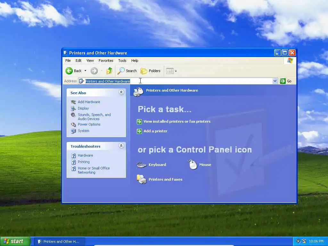This screenshot has height=246, width=328.
Task: Show the Folders pane
Action: [151, 71]
